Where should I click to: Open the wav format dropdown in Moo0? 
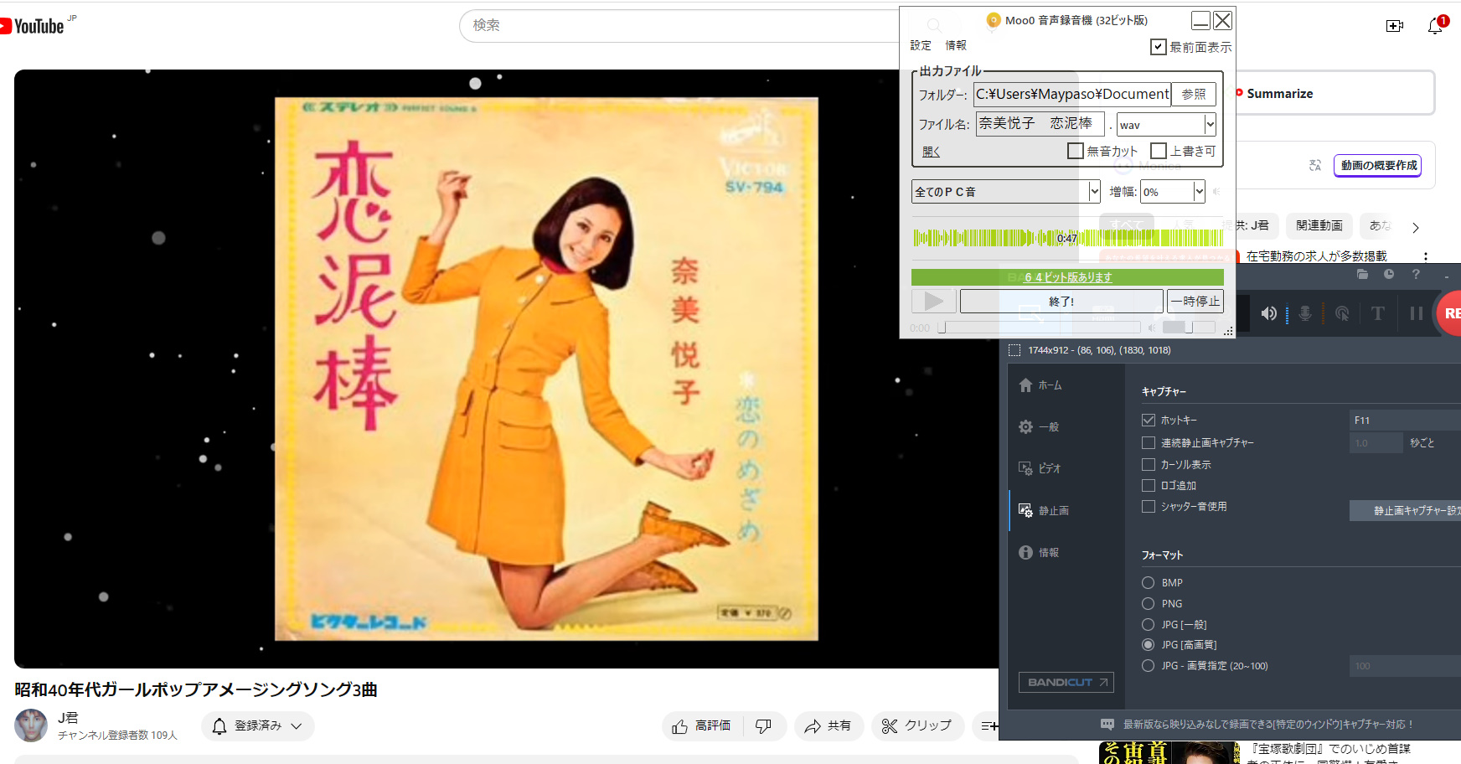[1166, 124]
